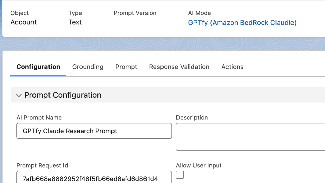The height and width of the screenshot is (183, 325).
Task: Open the GPTfy (Amazon BedRock Claudie) link
Action: pos(242,23)
